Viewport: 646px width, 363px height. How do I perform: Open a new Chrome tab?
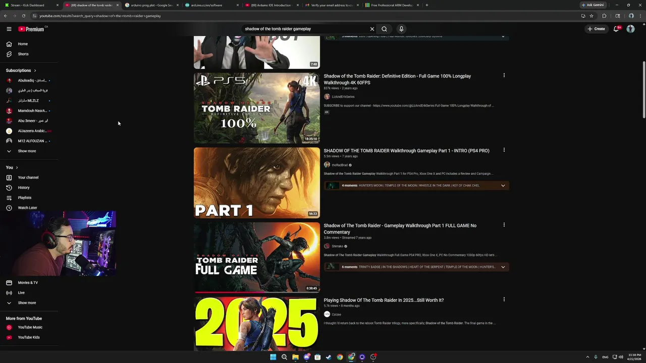pos(427,5)
